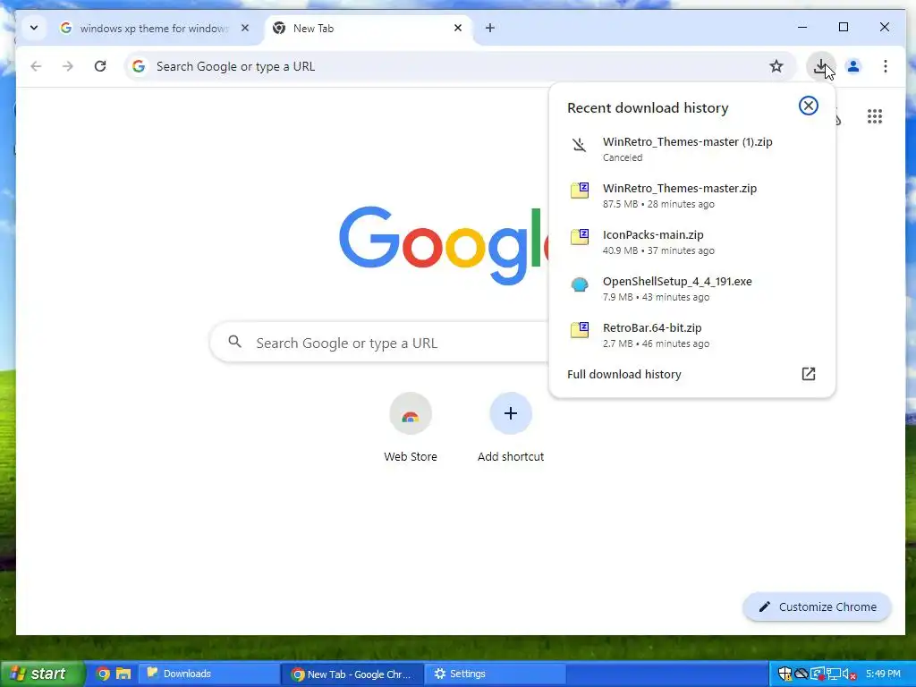Open RetroBar.64-bit.zip download entry
Image resolution: width=916 pixels, height=687 pixels.
(692, 335)
